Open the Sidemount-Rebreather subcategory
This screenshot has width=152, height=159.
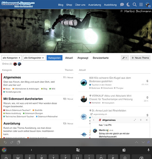tap(47, 116)
